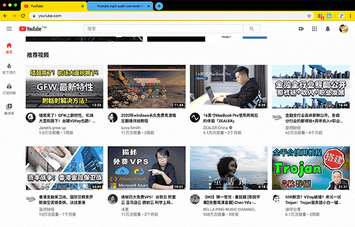Open the 香港金融保卫战 thumbnail

(64, 168)
